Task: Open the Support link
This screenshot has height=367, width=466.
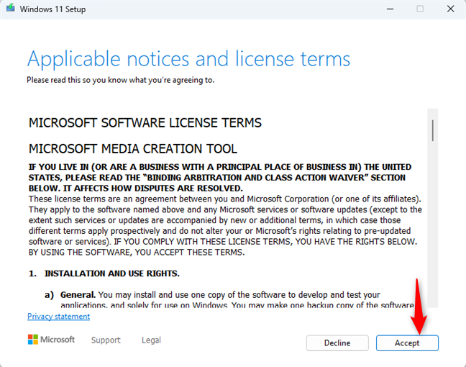Action: [x=106, y=340]
